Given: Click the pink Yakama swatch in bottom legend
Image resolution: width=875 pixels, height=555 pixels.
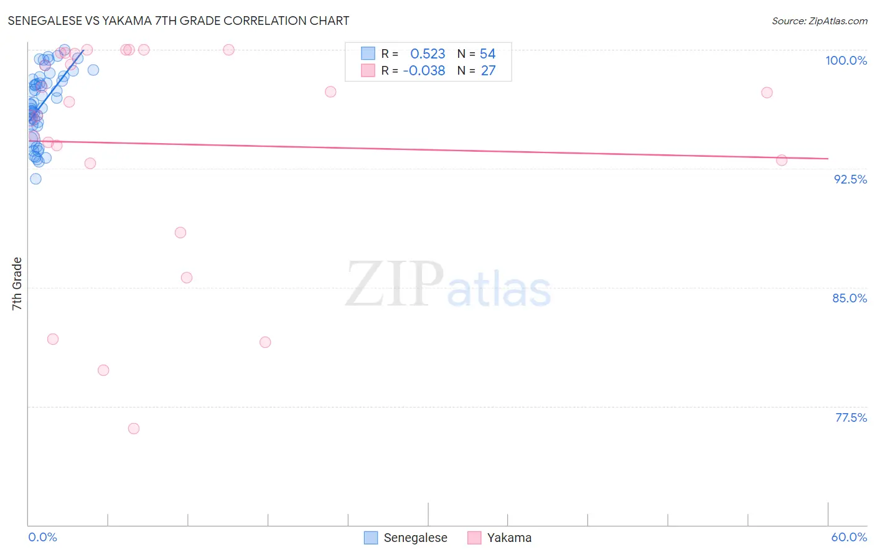Looking at the screenshot, I should pos(474,538).
